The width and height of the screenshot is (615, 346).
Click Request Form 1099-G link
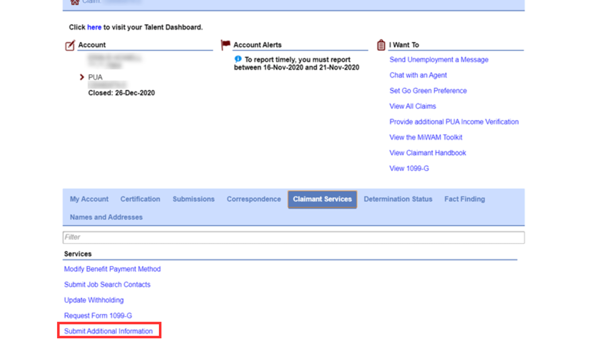click(x=98, y=316)
